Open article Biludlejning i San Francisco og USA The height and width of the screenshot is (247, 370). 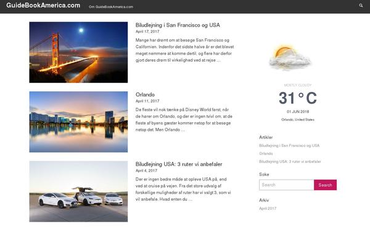pyautogui.click(x=178, y=25)
